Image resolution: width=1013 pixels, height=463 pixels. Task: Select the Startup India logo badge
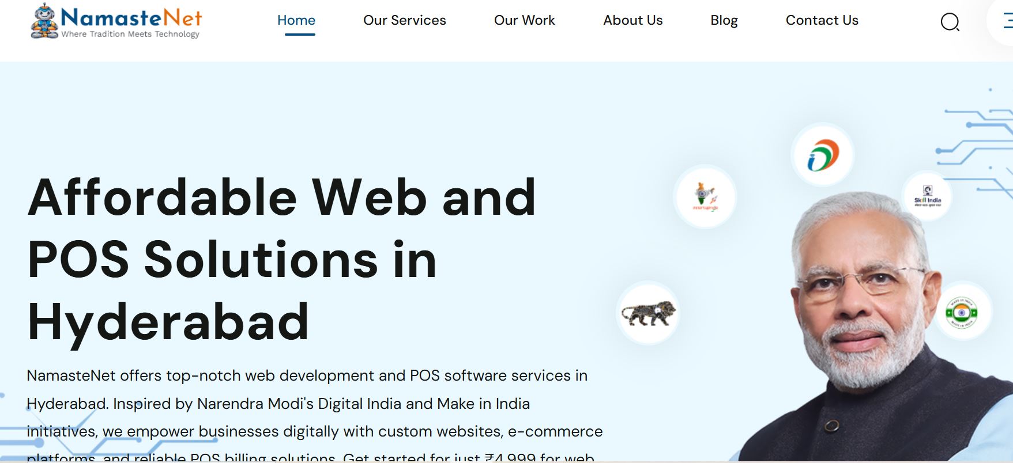[x=705, y=197]
